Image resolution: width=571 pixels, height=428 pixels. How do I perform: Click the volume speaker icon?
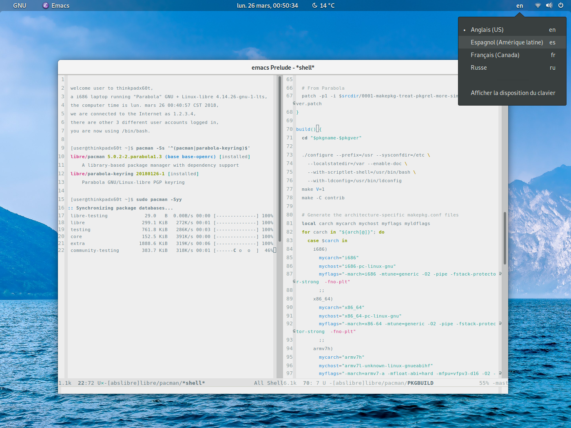(x=549, y=6)
